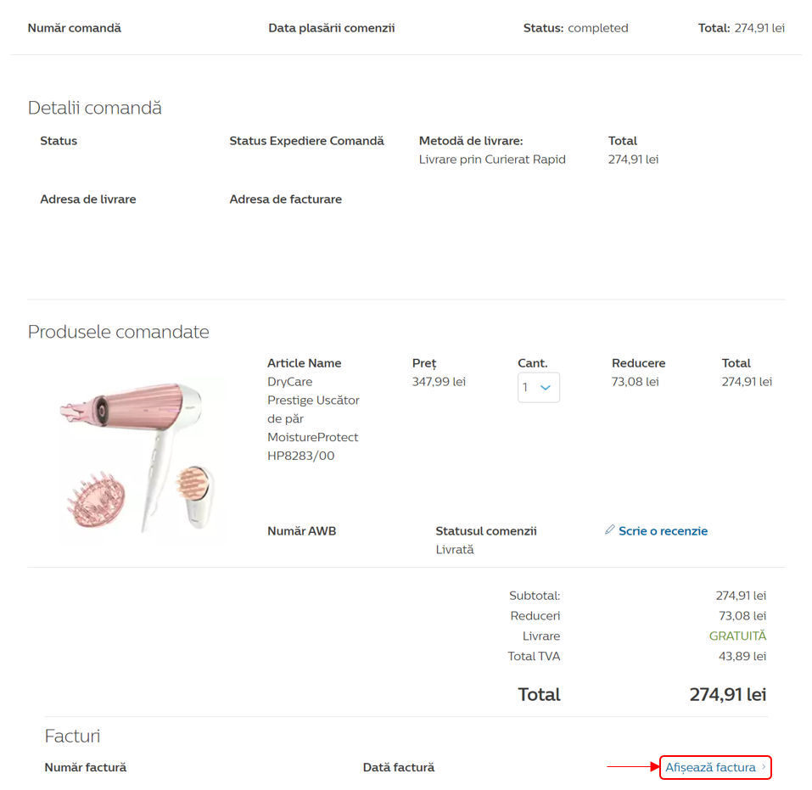Click the Detalii comandă heading
The height and width of the screenshot is (790, 812).
(x=95, y=108)
